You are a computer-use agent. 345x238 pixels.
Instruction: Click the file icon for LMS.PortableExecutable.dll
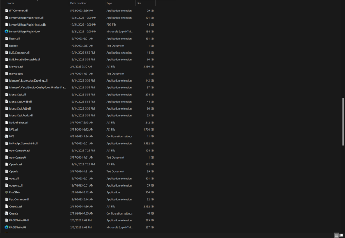(6, 59)
